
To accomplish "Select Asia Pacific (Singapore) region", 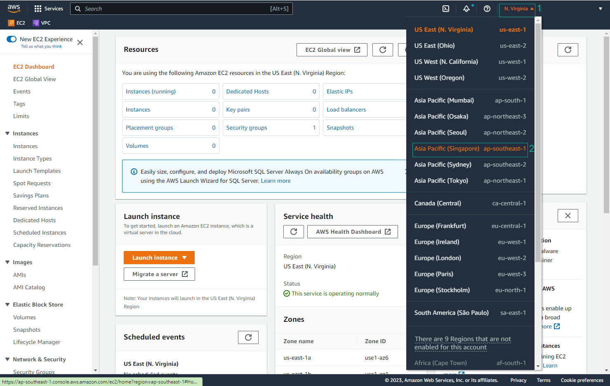I will click(470, 149).
